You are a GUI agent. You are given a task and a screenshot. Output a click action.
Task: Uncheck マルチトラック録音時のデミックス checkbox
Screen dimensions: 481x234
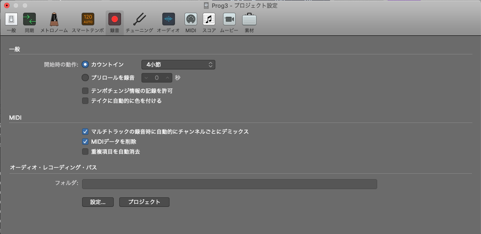[x=85, y=132]
